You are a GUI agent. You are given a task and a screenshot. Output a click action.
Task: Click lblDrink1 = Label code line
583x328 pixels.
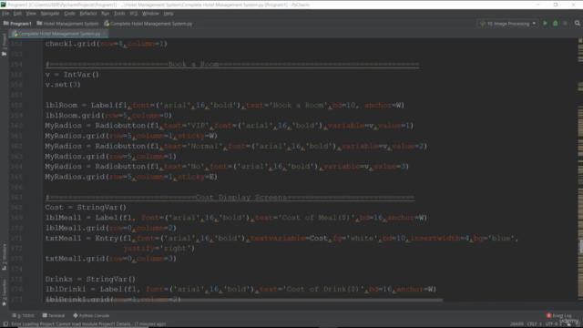(240, 289)
